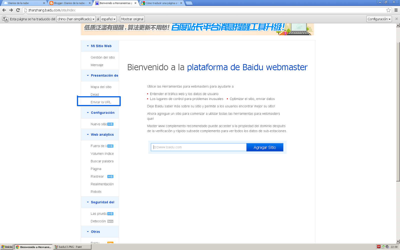The height and width of the screenshot is (250, 400).
Task: Open 'Robots' sidebar link
Action: (x=96, y=192)
